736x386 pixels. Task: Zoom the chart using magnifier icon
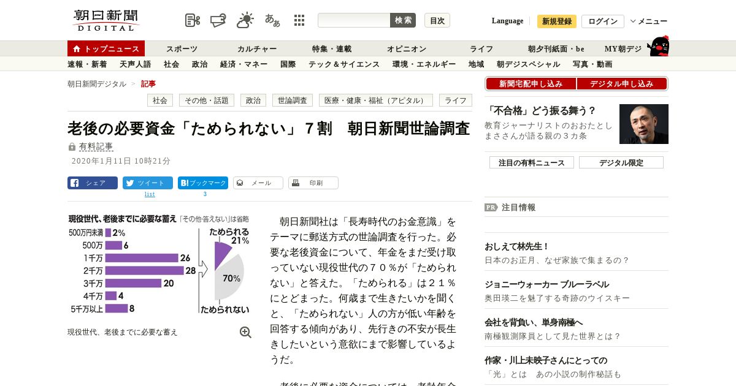245,332
